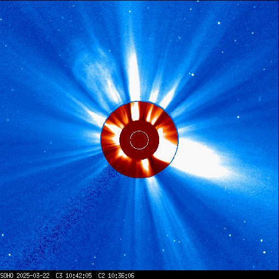Screen dimensions: 279x279
Task: Click the double star right of north streamer
Action: click(191, 74)
